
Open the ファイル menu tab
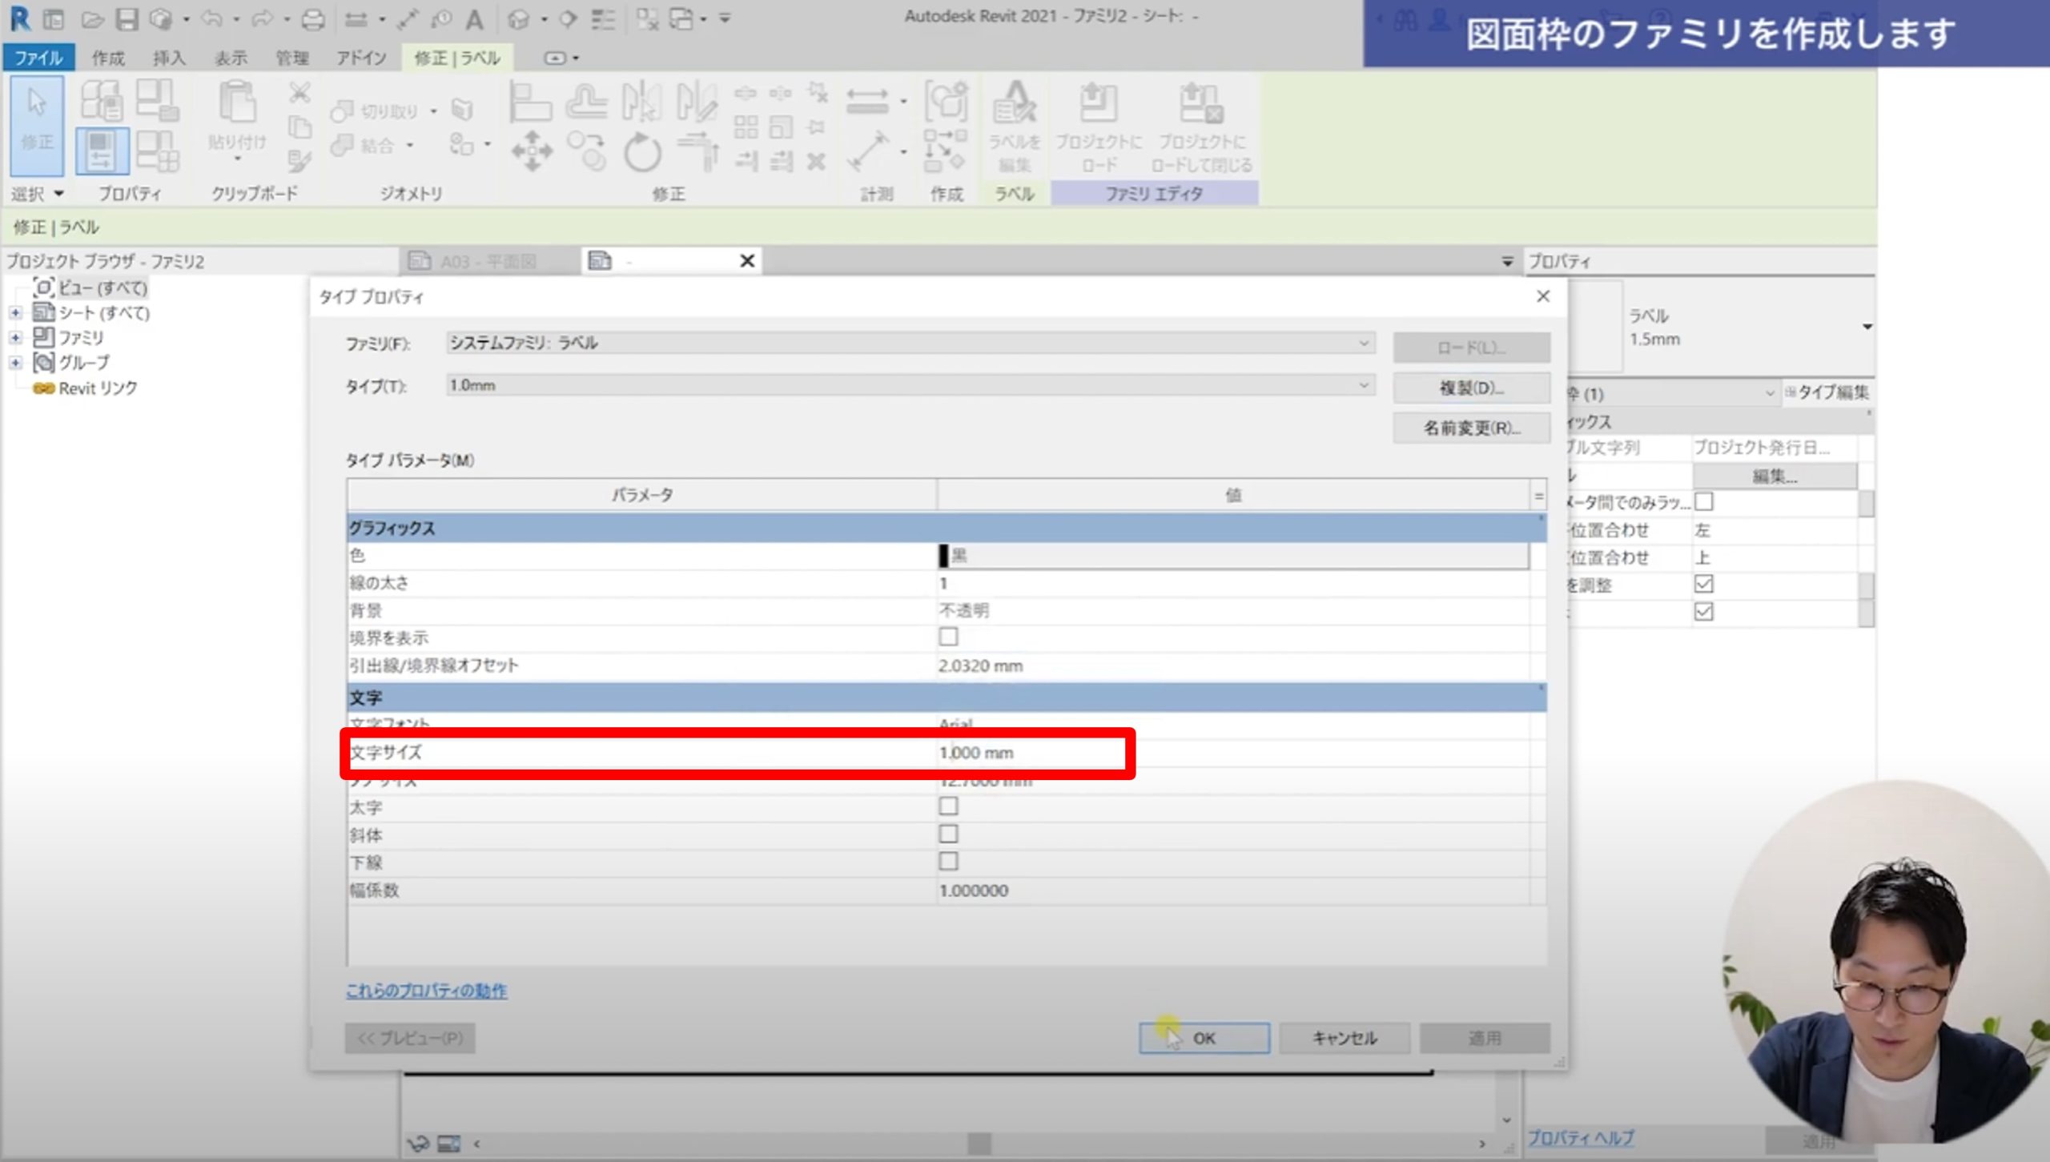38,58
